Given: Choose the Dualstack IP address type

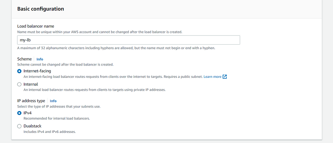Looking at the screenshot, I should (x=19, y=126).
